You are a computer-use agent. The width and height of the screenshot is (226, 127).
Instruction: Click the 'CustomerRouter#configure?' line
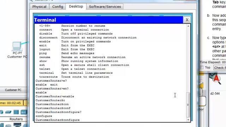tap(58, 112)
